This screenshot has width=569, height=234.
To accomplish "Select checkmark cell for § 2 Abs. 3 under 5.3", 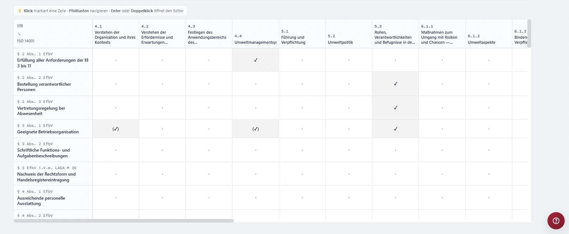I will coord(395,108).
